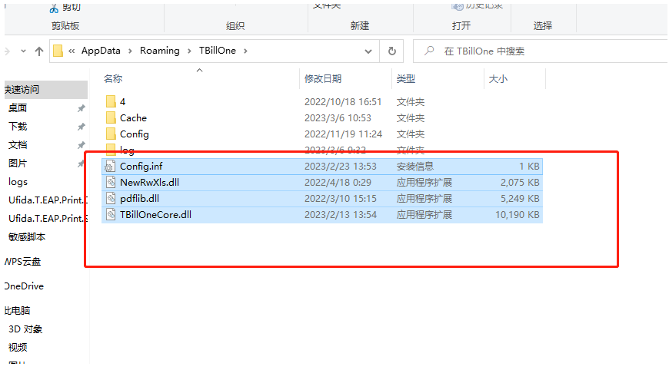Image resolution: width=669 pixels, height=370 pixels.
Task: Click the Config.inf file name
Action: 141,167
